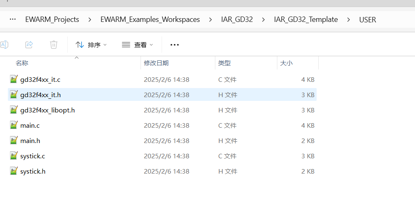The image size is (415, 198).
Task: Click type 'C 文件' of gd32f4xx_it.c
Action: pos(227,79)
